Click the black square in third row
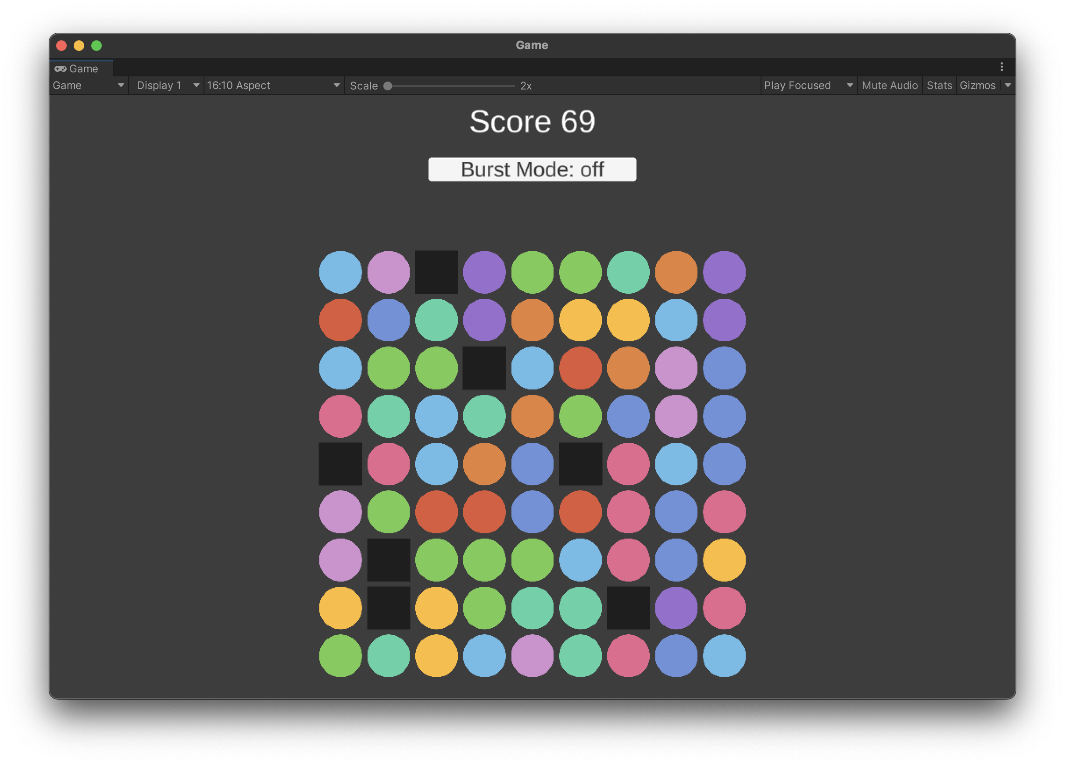The width and height of the screenshot is (1065, 764). pyautogui.click(x=484, y=368)
